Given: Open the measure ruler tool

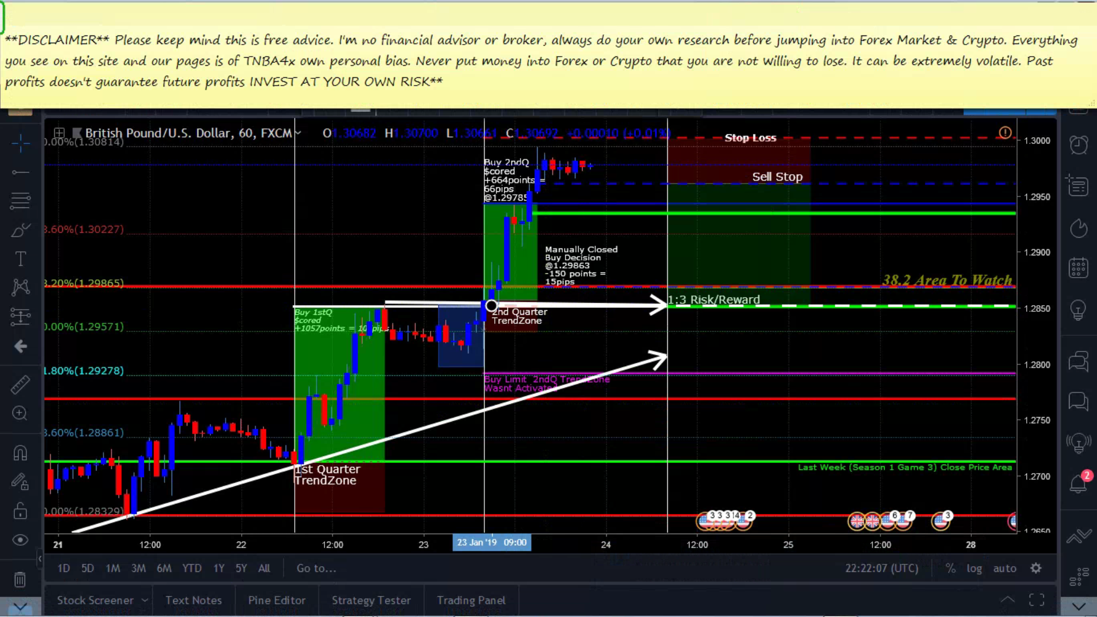Looking at the screenshot, I should [21, 384].
